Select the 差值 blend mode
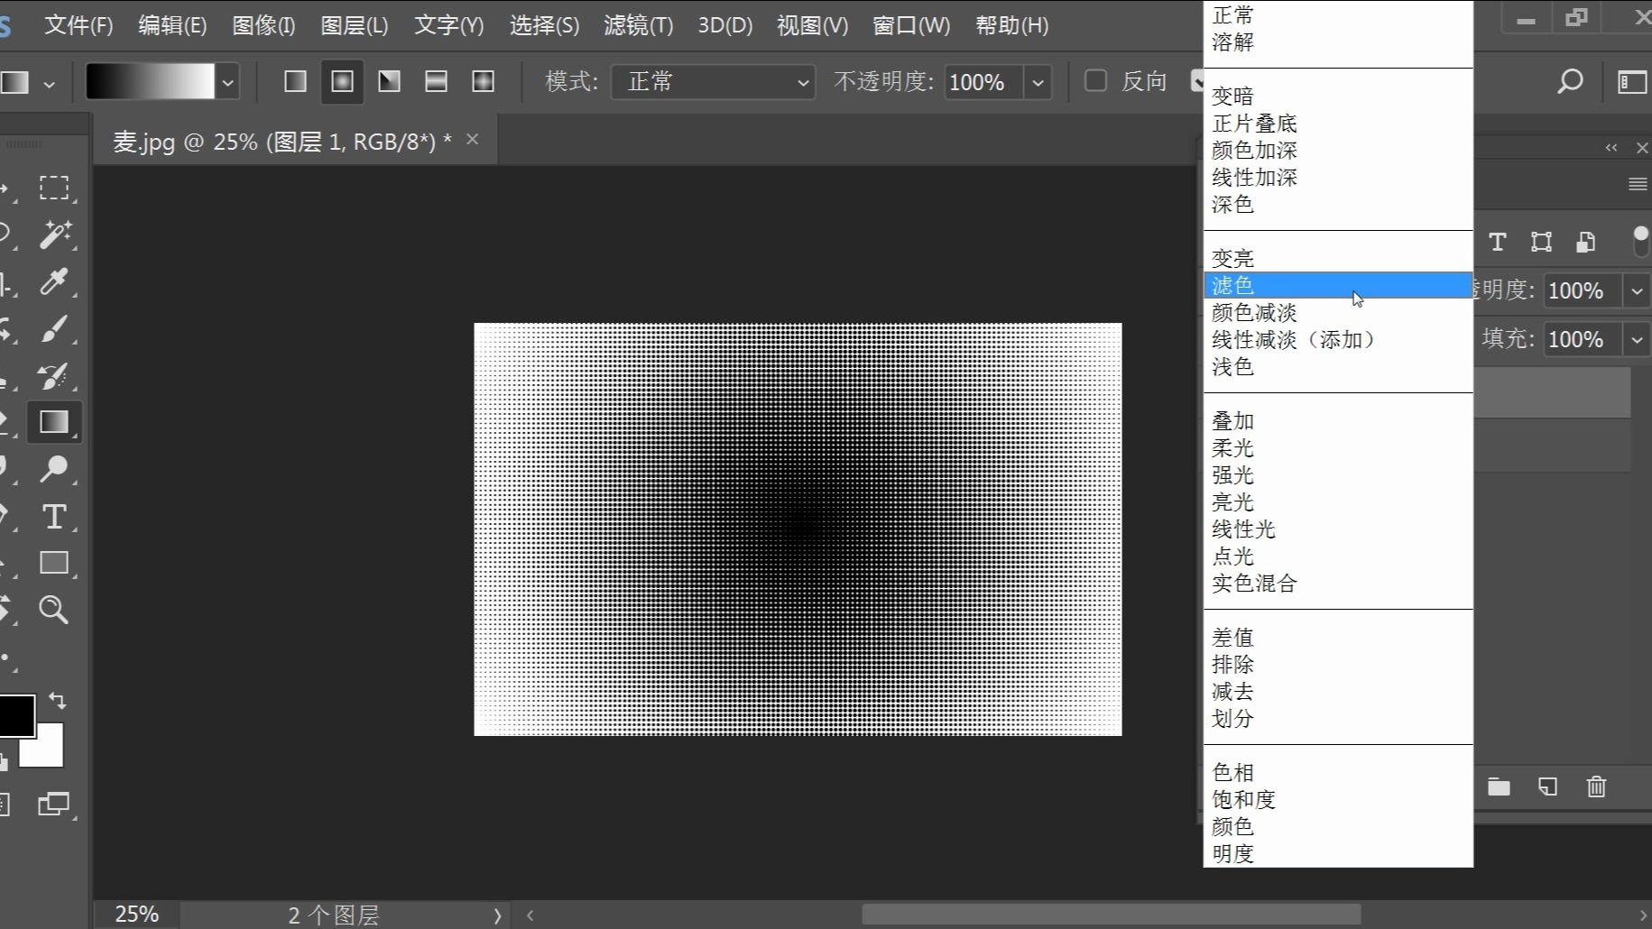The image size is (1652, 929). point(1338,638)
